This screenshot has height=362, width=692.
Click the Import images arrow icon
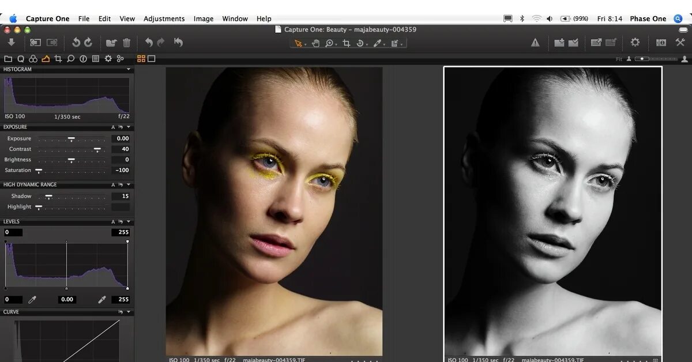11,43
